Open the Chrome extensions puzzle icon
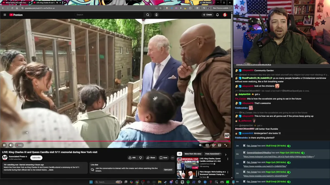The width and height of the screenshot is (330, 185). click(x=190, y=8)
